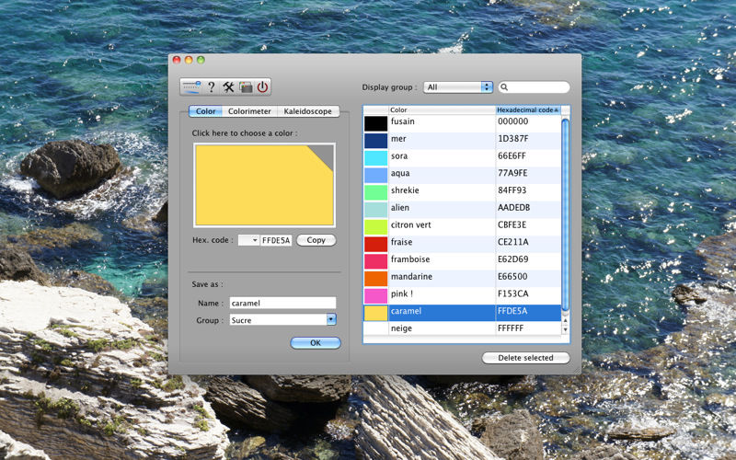The height and width of the screenshot is (460, 736).
Task: Click the scrollbar up arrow
Action: click(x=565, y=320)
